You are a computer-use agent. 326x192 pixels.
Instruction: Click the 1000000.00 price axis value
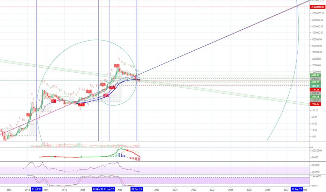point(317,32)
